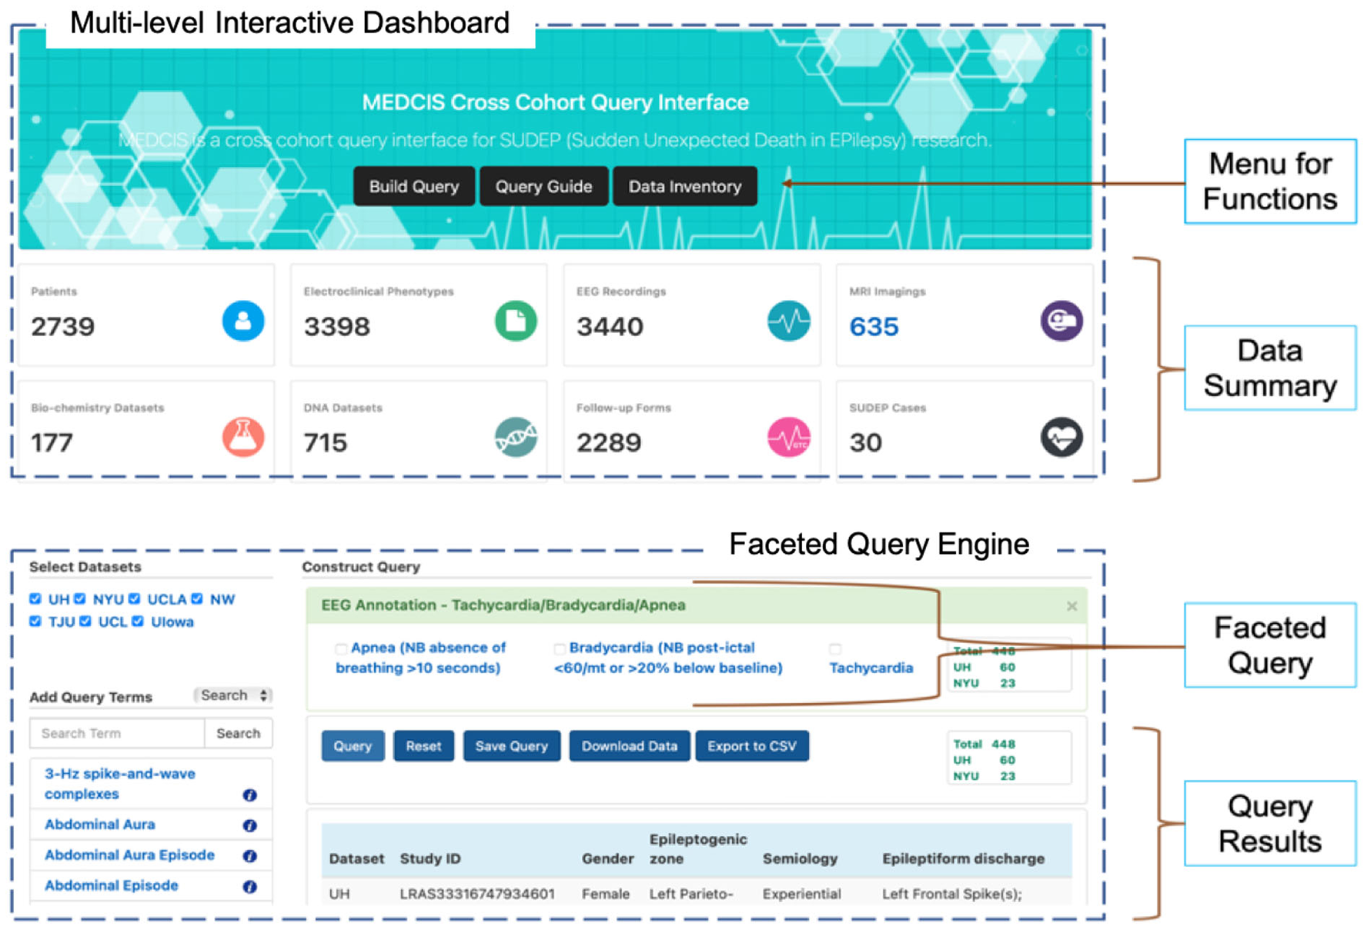Click the EEG Recordings waveform icon
1364x930 pixels.
[788, 321]
